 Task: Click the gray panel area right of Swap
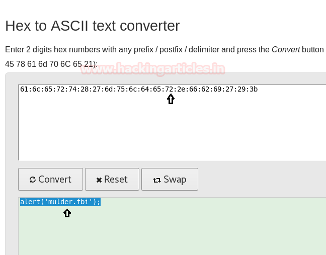pos(262,180)
